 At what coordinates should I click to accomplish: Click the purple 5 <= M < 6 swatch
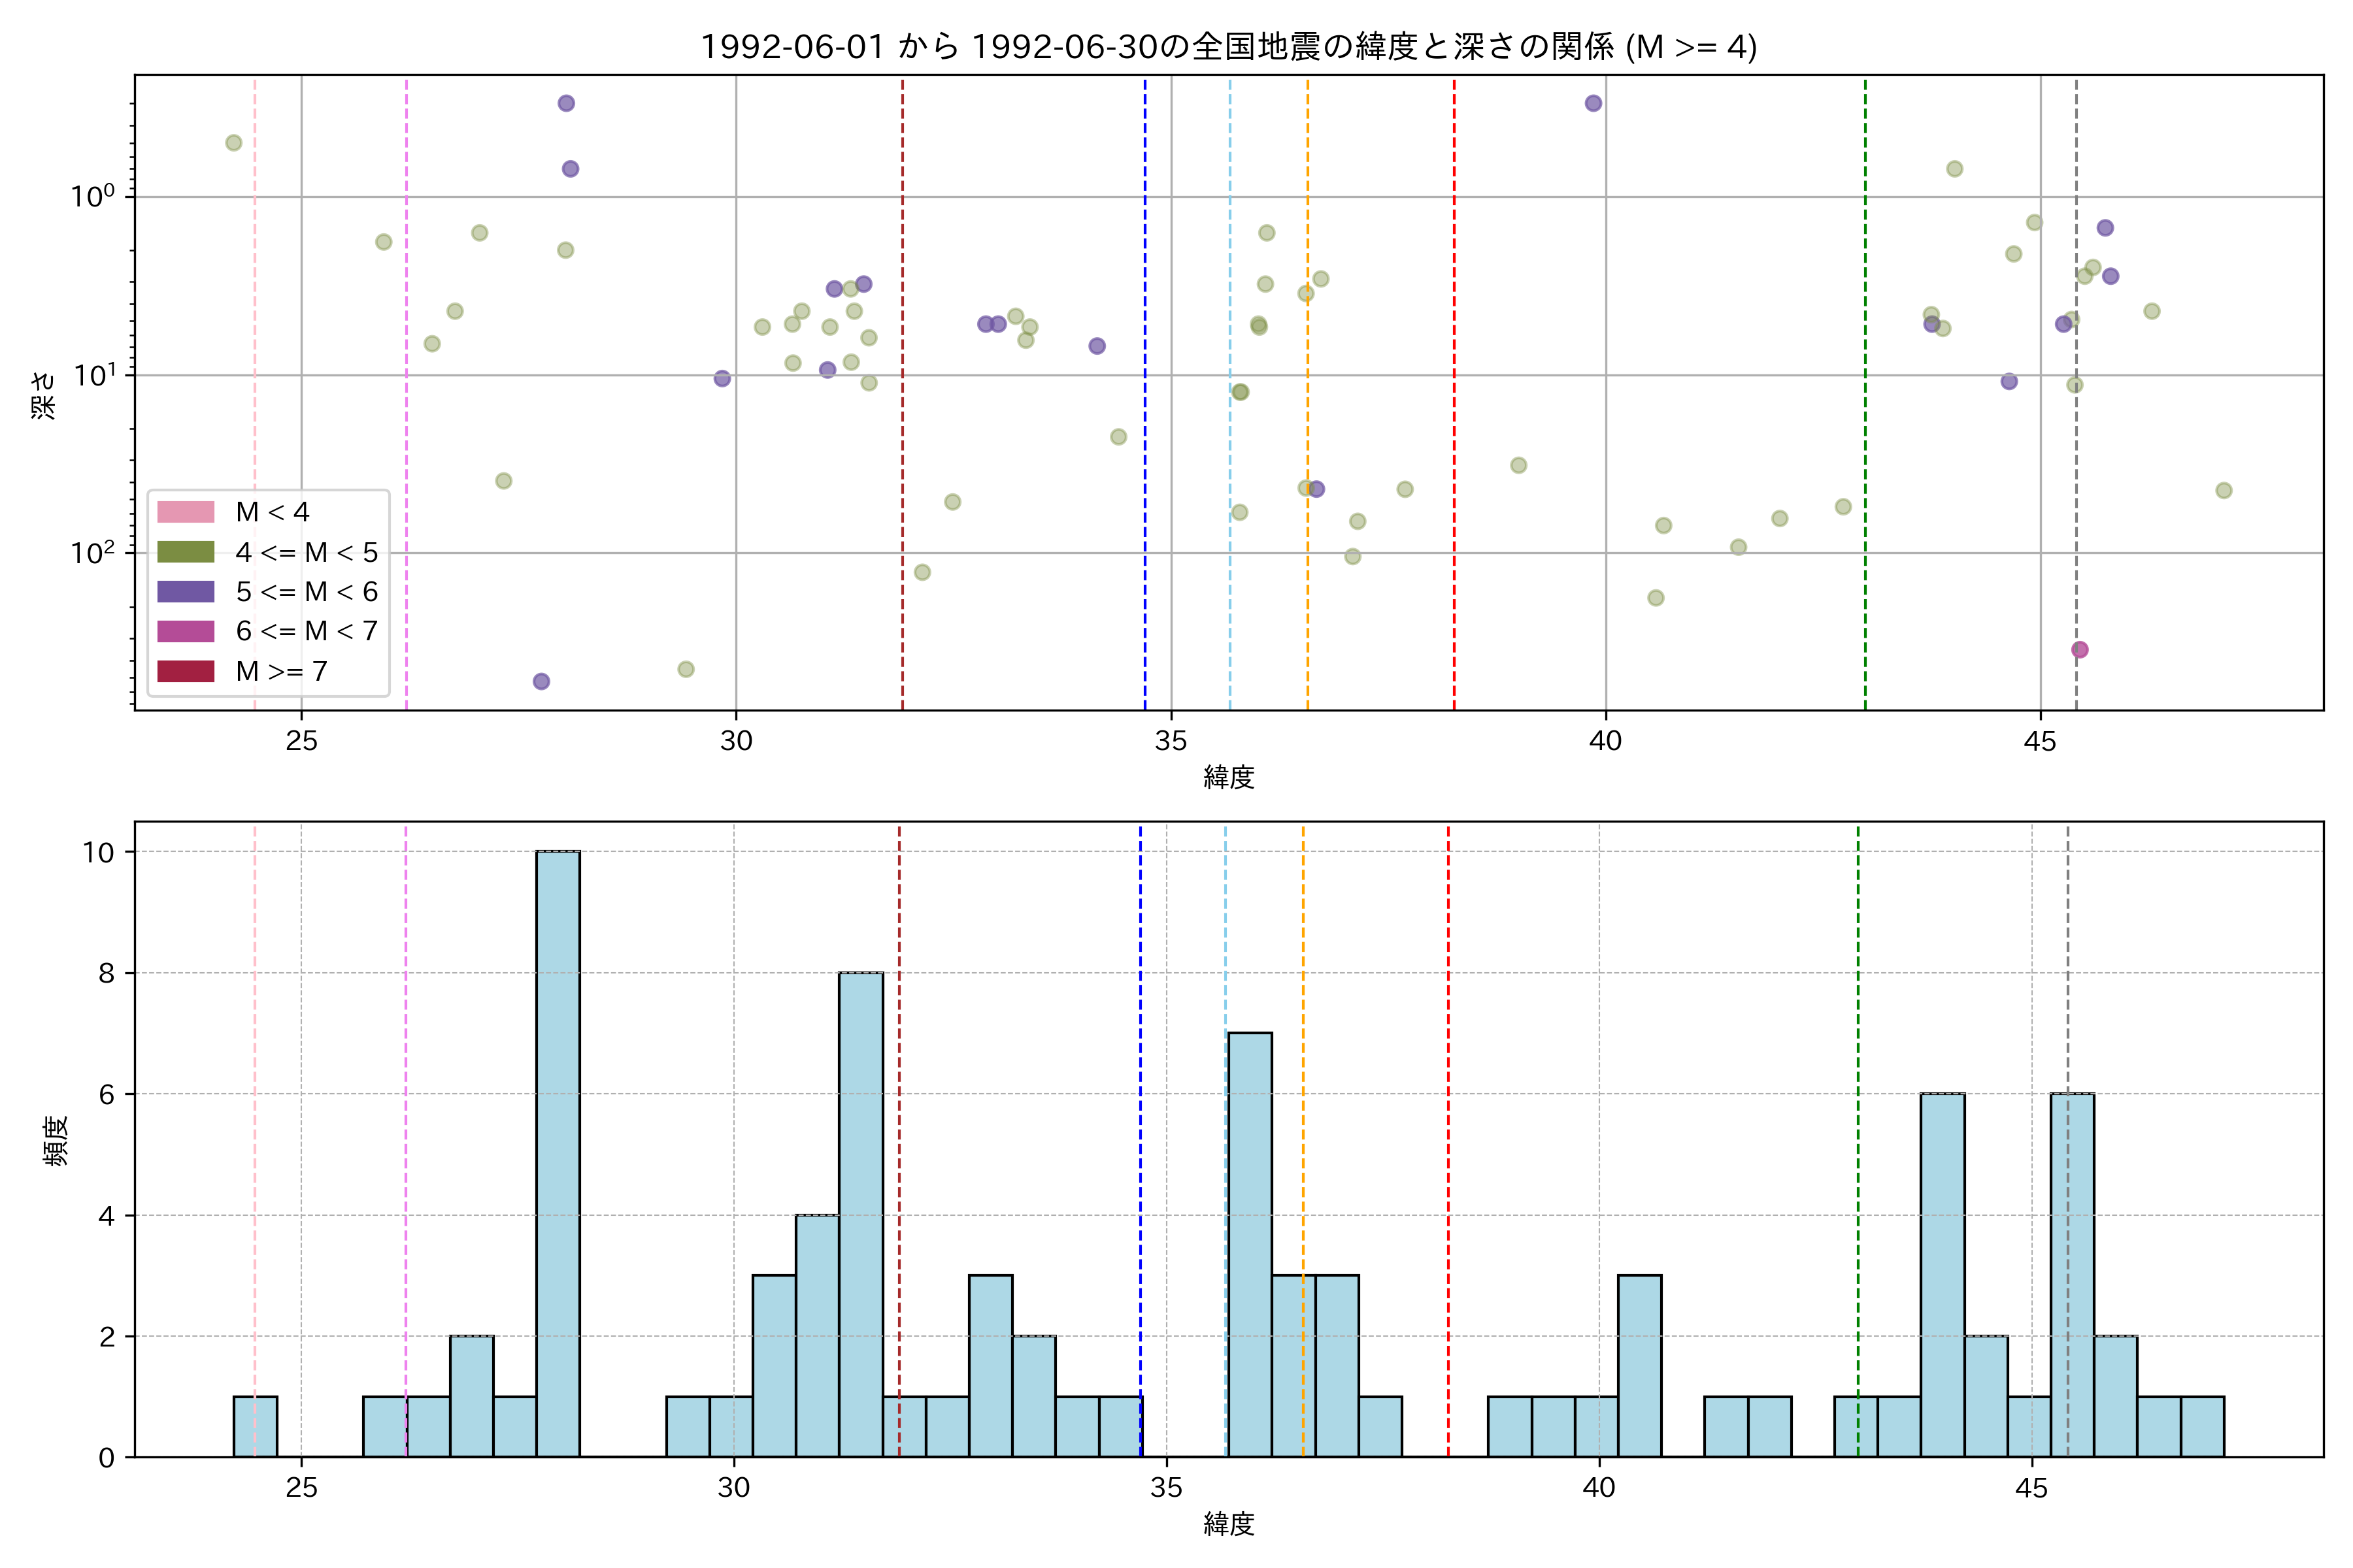(x=185, y=592)
